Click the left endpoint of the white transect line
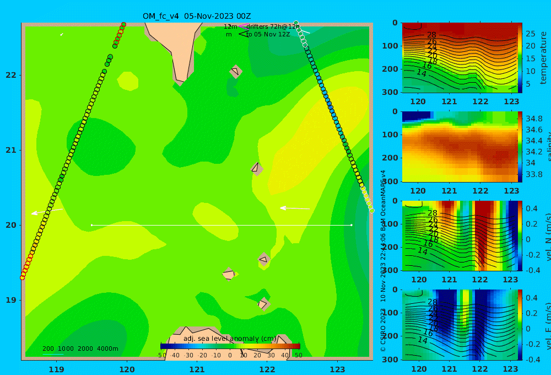The width and height of the screenshot is (551, 375). (91, 225)
